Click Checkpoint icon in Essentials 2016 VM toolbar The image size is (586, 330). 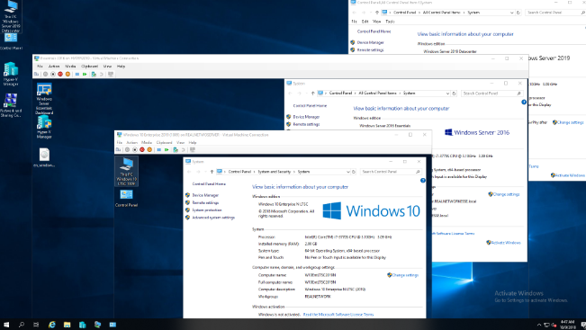click(x=94, y=75)
